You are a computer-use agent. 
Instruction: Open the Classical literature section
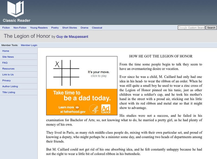coord(97,28)
